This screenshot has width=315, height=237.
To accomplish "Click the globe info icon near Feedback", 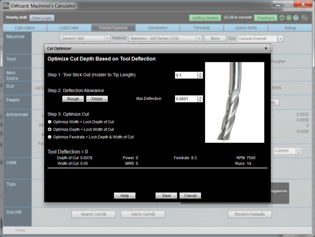I will click(x=281, y=18).
